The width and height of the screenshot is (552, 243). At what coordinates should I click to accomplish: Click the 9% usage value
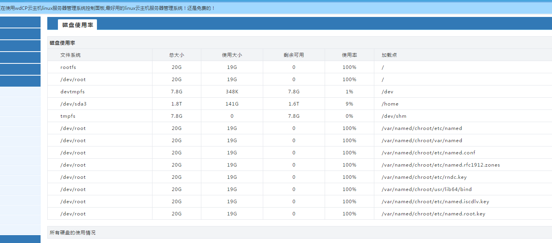(349, 104)
